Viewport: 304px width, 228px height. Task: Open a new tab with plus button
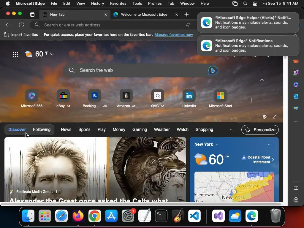pos(186,15)
